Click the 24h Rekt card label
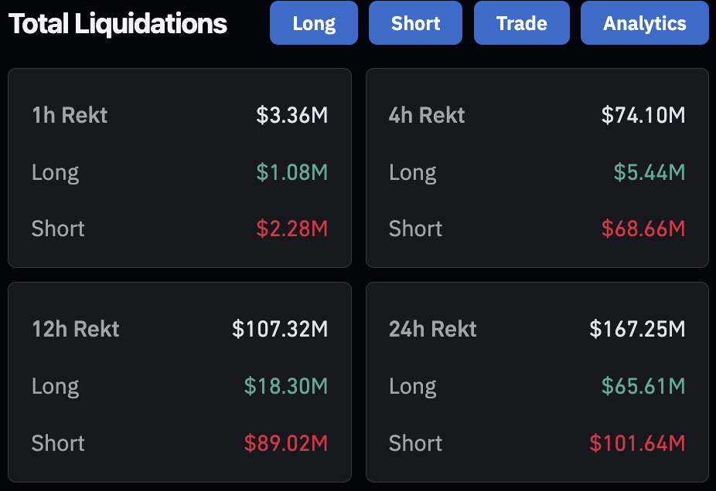 pos(432,329)
